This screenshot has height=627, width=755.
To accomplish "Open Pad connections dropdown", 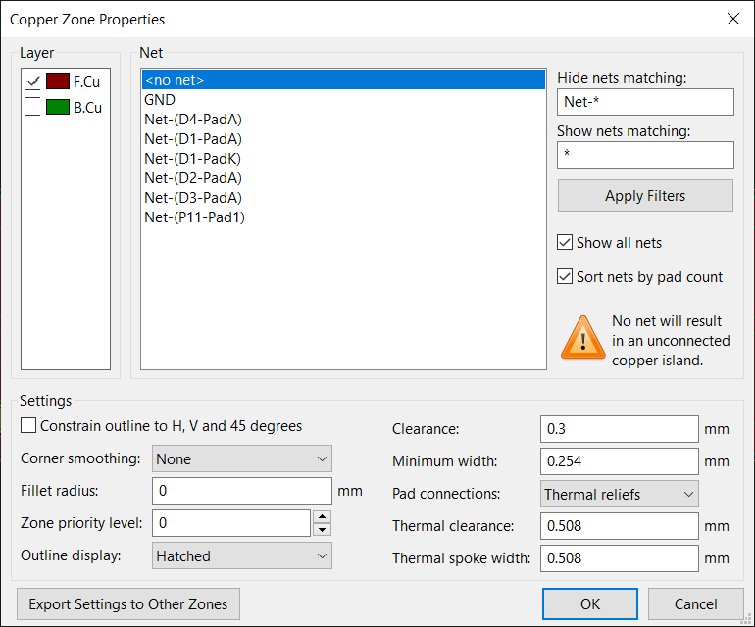I will click(620, 495).
